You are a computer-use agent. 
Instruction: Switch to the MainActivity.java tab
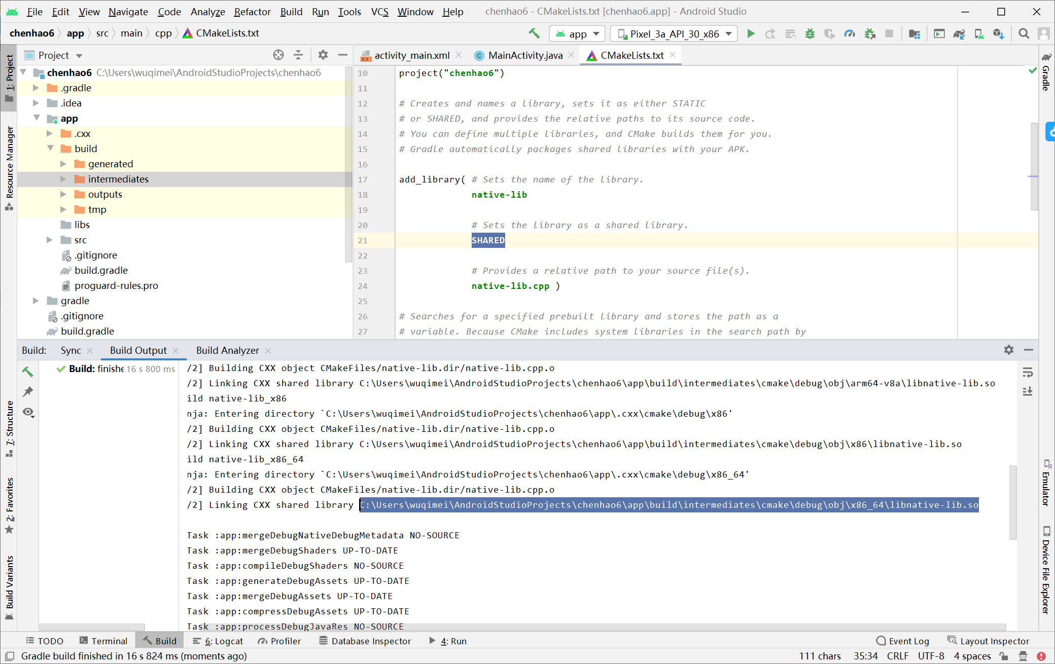[525, 55]
